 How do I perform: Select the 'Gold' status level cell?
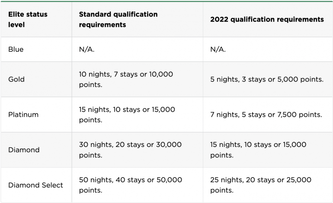16,79
